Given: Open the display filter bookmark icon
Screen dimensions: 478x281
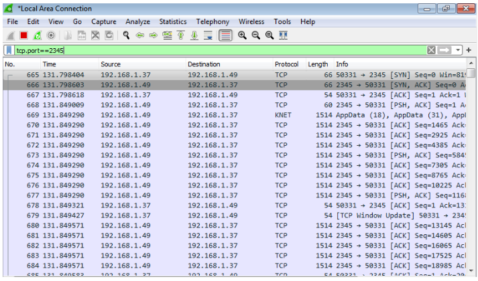Looking at the screenshot, I should [9, 50].
